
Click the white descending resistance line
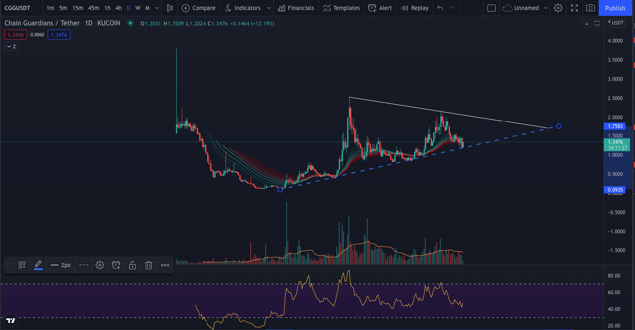point(448,112)
